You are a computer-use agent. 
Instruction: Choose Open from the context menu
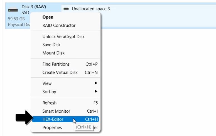65,17
